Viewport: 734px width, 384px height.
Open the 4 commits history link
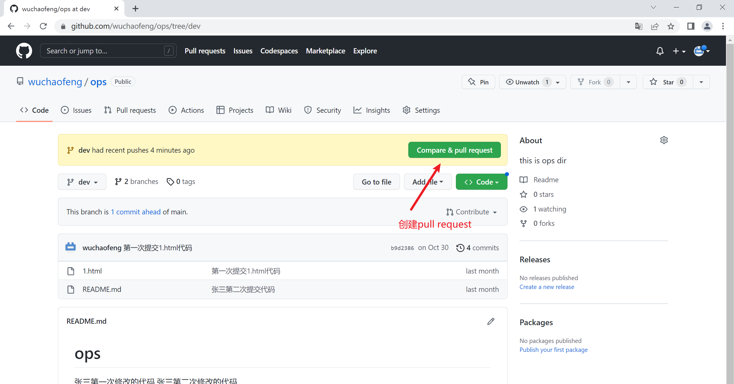click(478, 248)
